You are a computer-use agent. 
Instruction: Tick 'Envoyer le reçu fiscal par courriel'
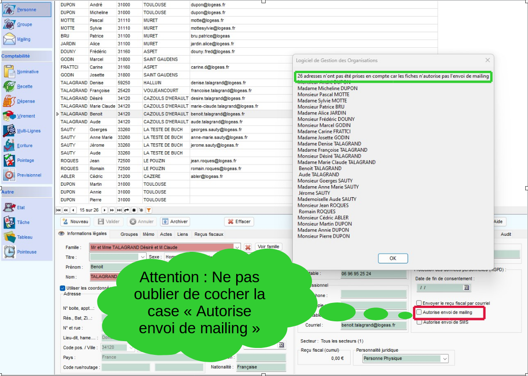pyautogui.click(x=419, y=303)
